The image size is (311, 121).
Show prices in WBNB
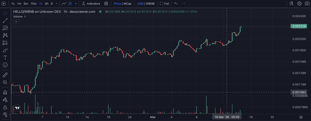point(150,4)
